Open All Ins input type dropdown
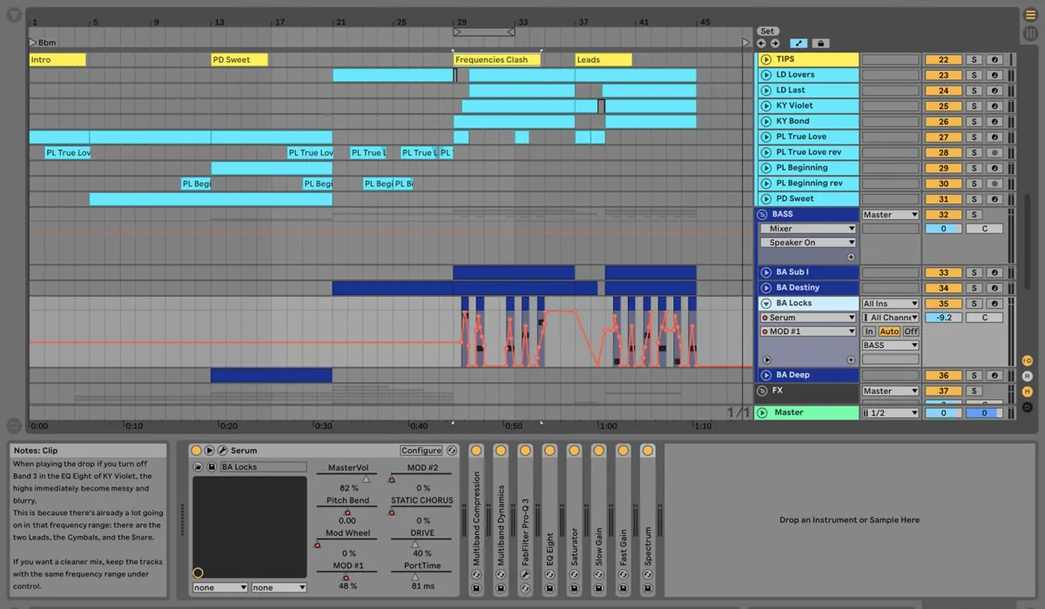This screenshot has width=1045, height=609. click(x=890, y=304)
